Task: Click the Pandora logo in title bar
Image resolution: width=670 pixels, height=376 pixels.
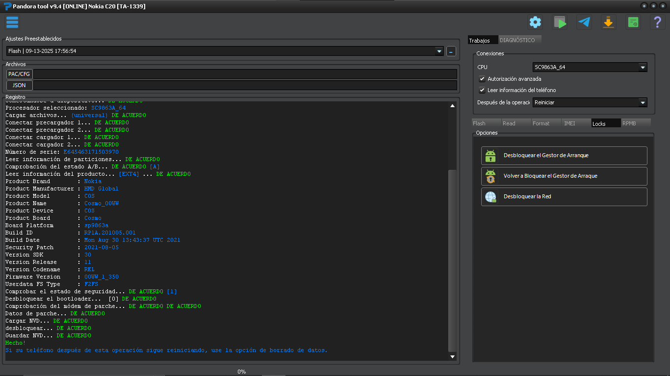Action: point(7,6)
